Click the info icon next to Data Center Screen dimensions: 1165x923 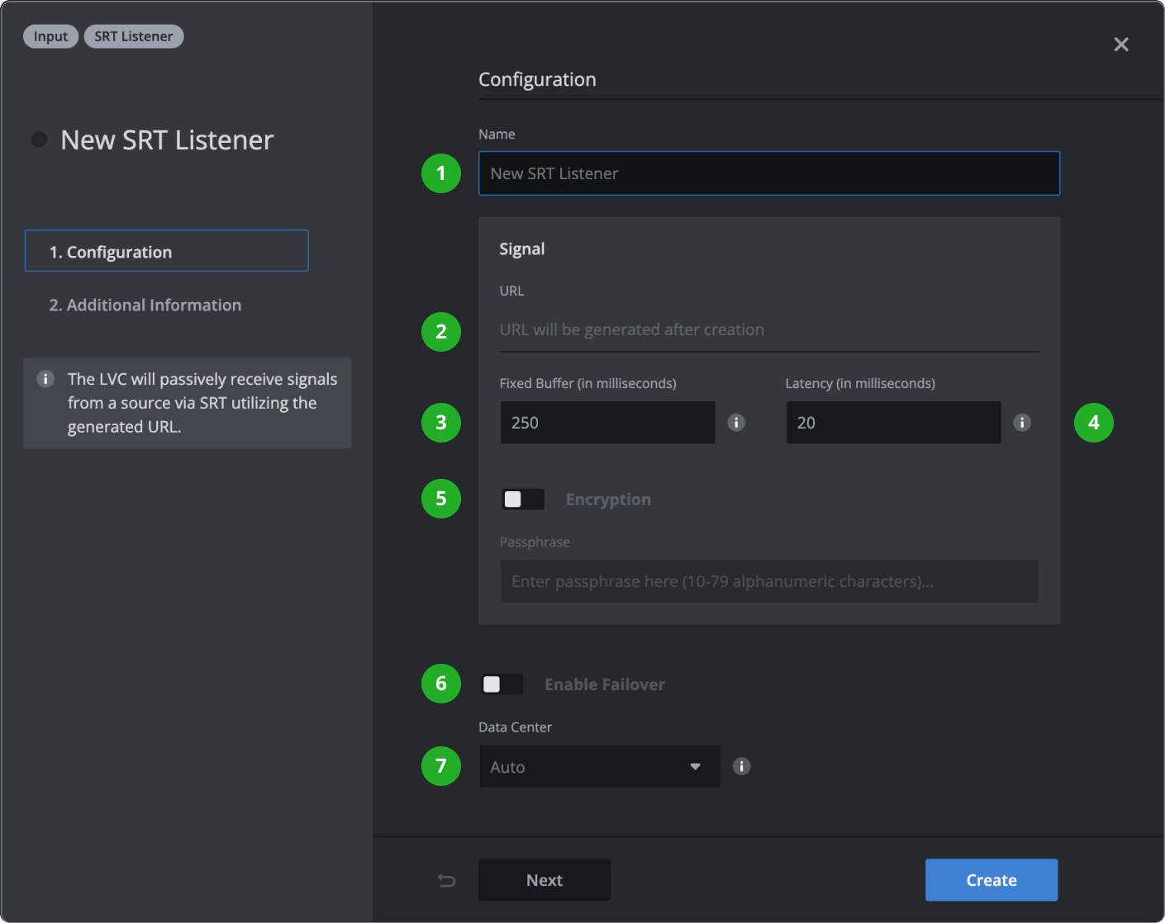[x=741, y=766]
